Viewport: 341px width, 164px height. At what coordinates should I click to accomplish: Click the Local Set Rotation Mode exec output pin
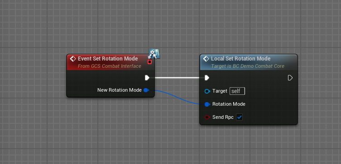pyautogui.click(x=290, y=78)
